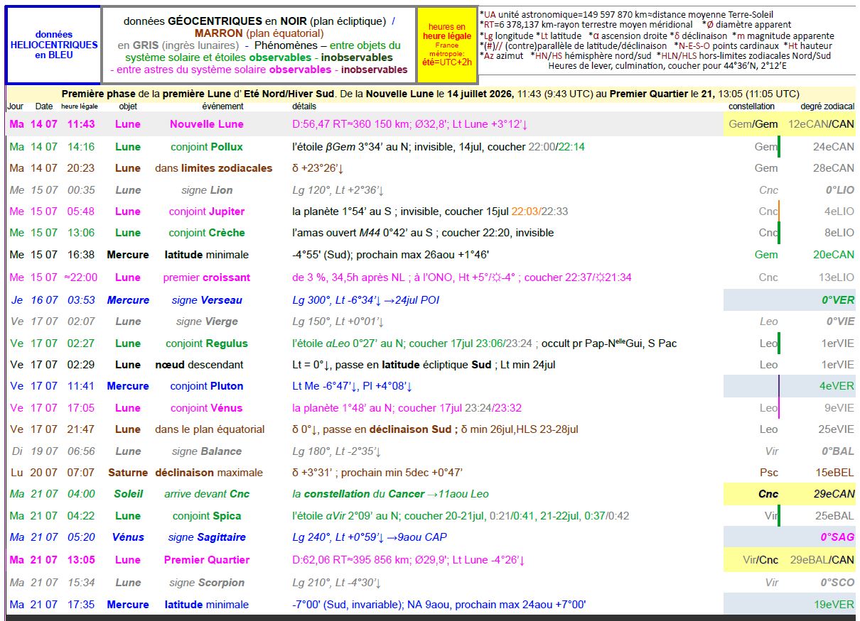860x621 pixels.
Task: Click the degree value '0°LIO'
Action: point(839,190)
